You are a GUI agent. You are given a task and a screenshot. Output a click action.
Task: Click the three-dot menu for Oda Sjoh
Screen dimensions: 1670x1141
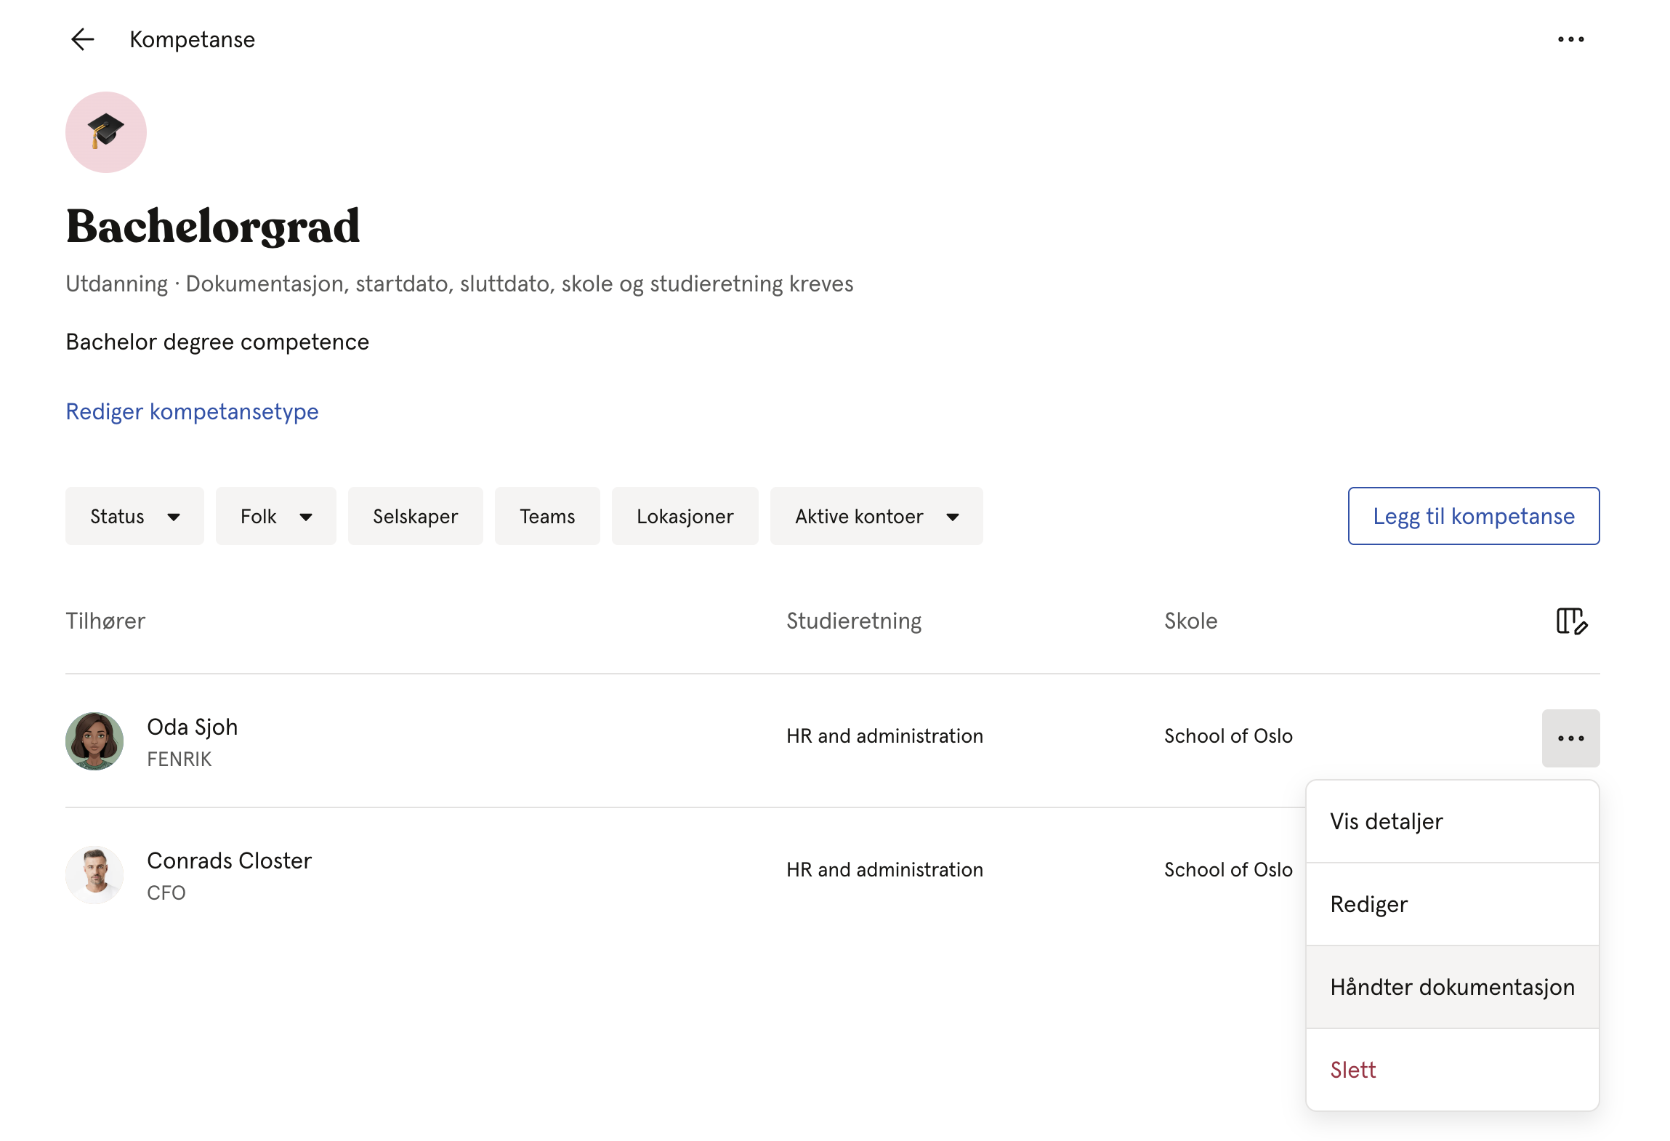1570,738
